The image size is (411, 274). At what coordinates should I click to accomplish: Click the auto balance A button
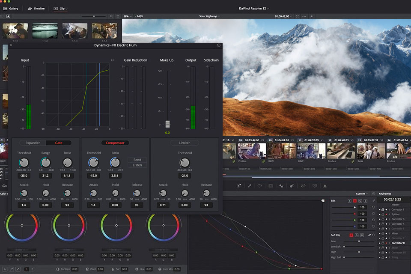click(x=5, y=269)
